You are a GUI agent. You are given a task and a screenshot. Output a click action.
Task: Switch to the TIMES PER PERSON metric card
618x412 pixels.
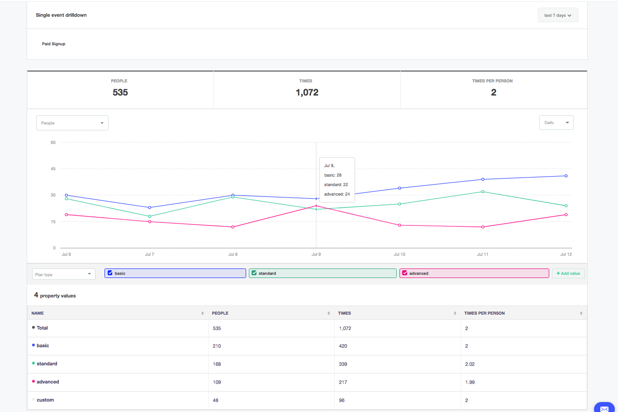[x=493, y=89]
